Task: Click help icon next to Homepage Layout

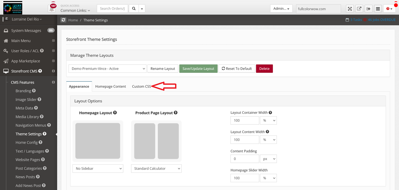Action: 115,113
